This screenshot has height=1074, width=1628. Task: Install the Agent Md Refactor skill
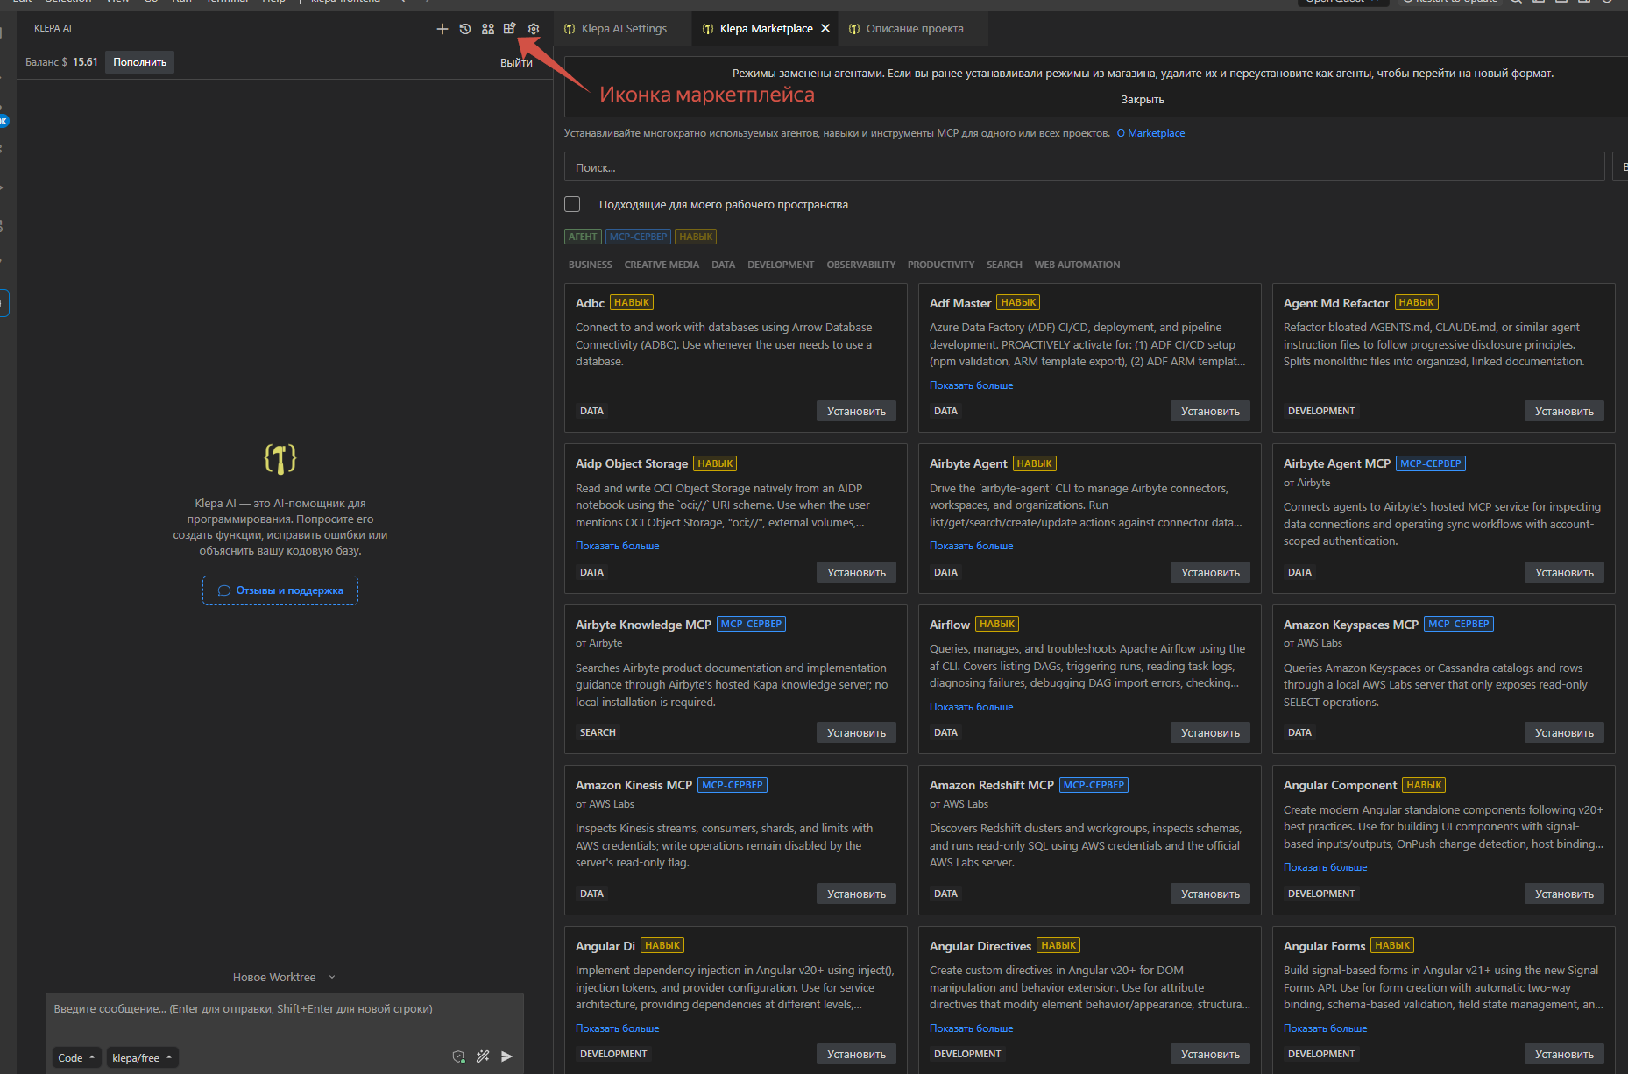pos(1564,411)
